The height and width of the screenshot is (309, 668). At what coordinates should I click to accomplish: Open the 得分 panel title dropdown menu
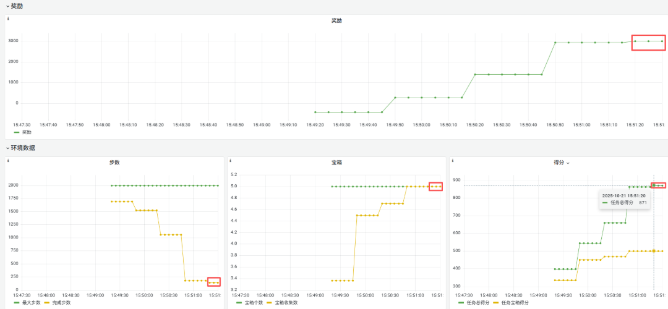coord(568,163)
